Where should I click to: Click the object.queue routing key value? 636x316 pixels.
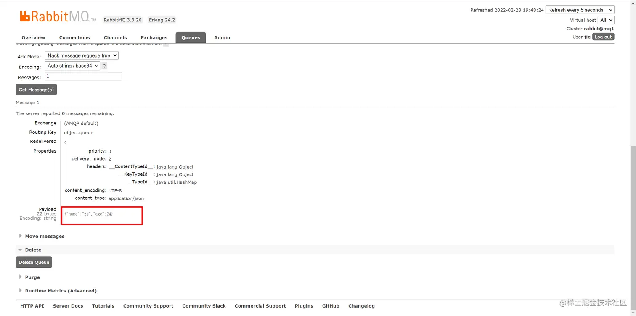click(x=79, y=132)
